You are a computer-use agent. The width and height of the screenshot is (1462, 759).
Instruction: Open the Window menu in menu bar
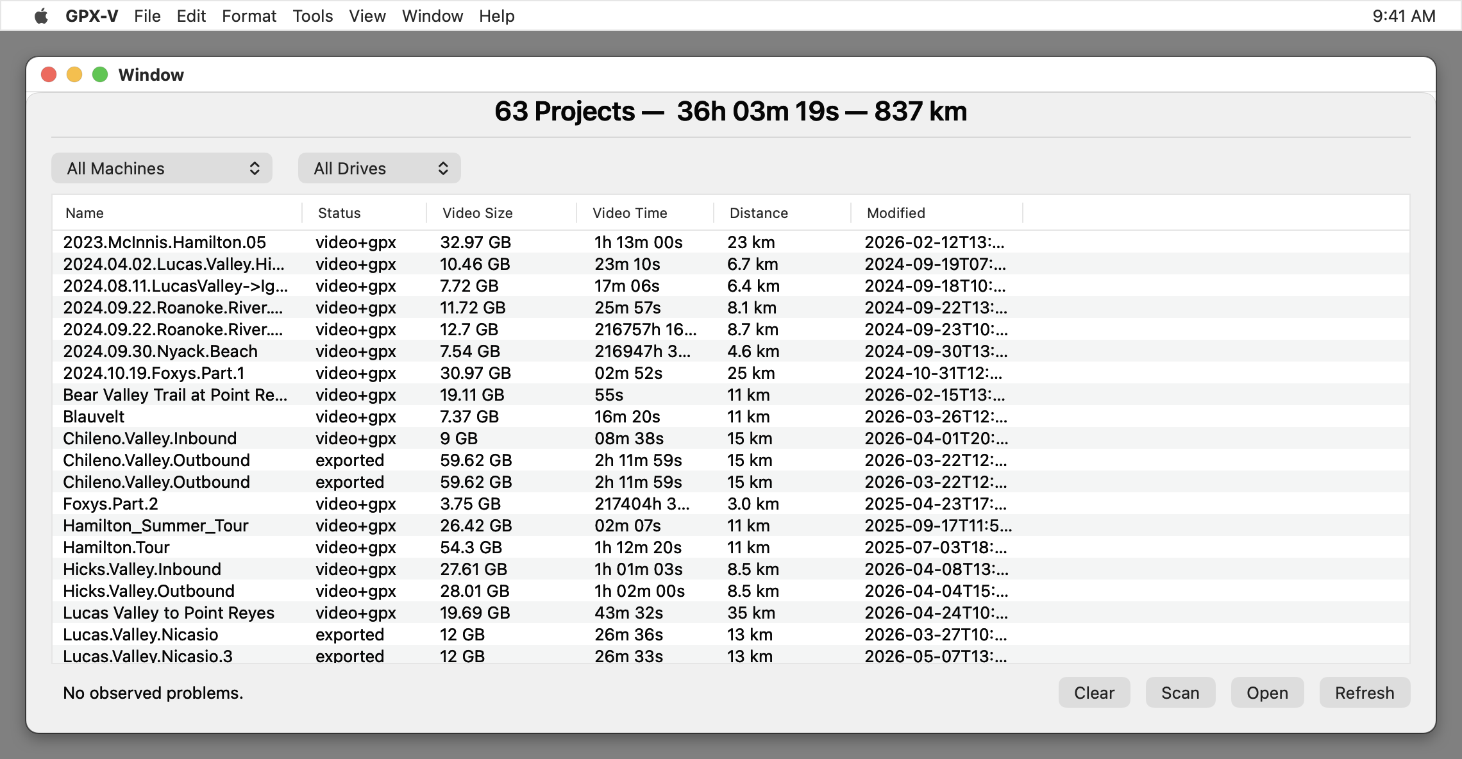click(433, 16)
